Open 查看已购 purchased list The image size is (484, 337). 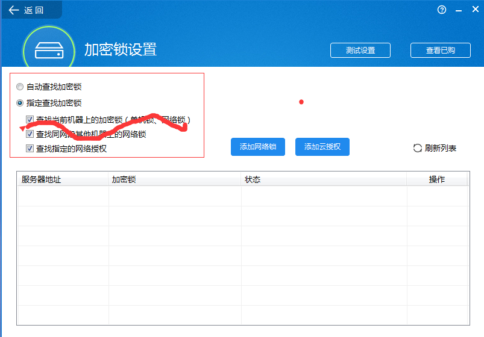pyautogui.click(x=441, y=51)
